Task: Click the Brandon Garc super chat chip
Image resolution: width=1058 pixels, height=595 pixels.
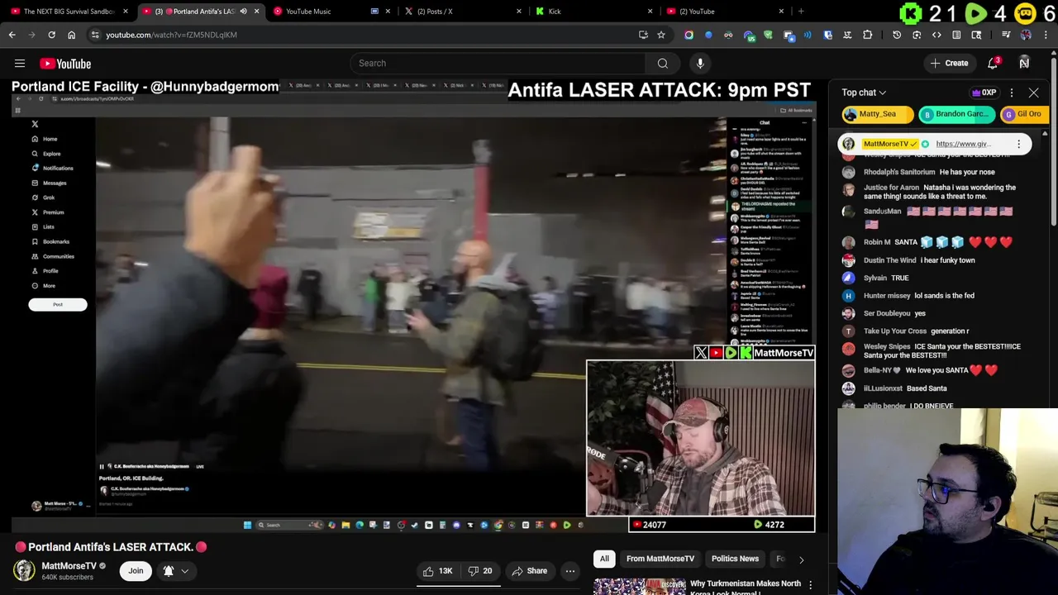Action: tap(957, 114)
